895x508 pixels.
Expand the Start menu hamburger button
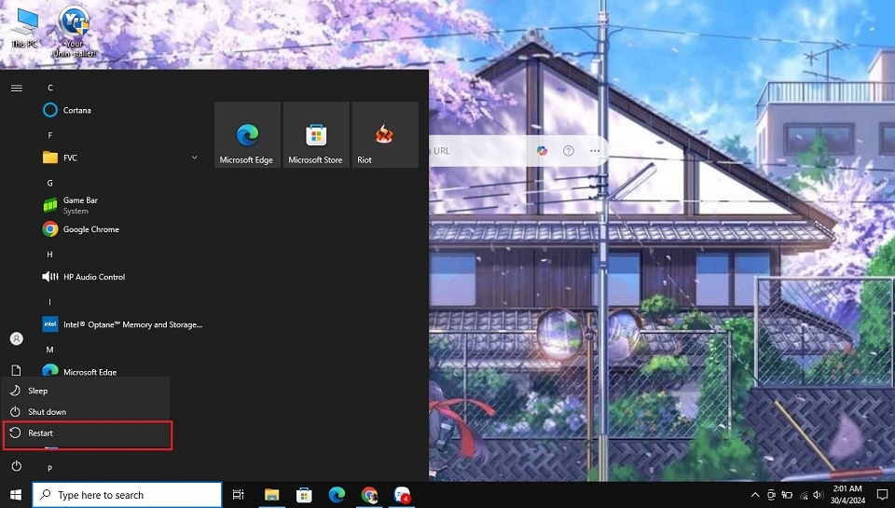pyautogui.click(x=17, y=88)
